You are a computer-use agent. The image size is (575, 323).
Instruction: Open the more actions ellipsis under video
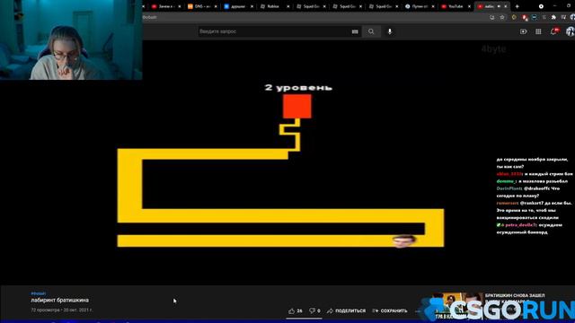(x=418, y=311)
